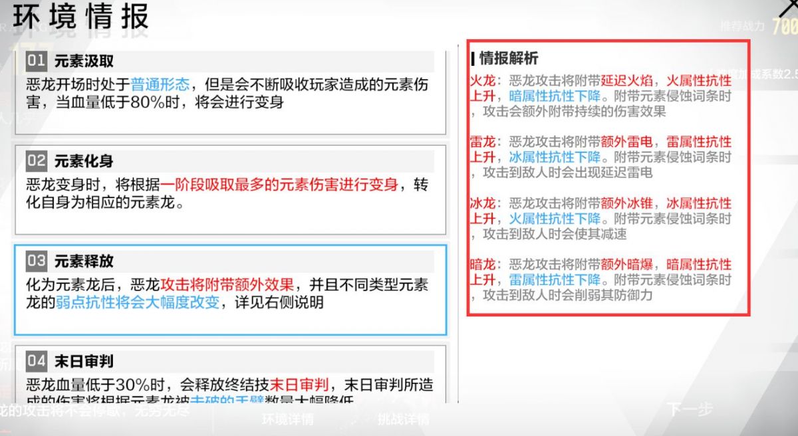The height and width of the screenshot is (436, 798).
Task: Click the 情报解析 panel header marker
Action: (473, 58)
